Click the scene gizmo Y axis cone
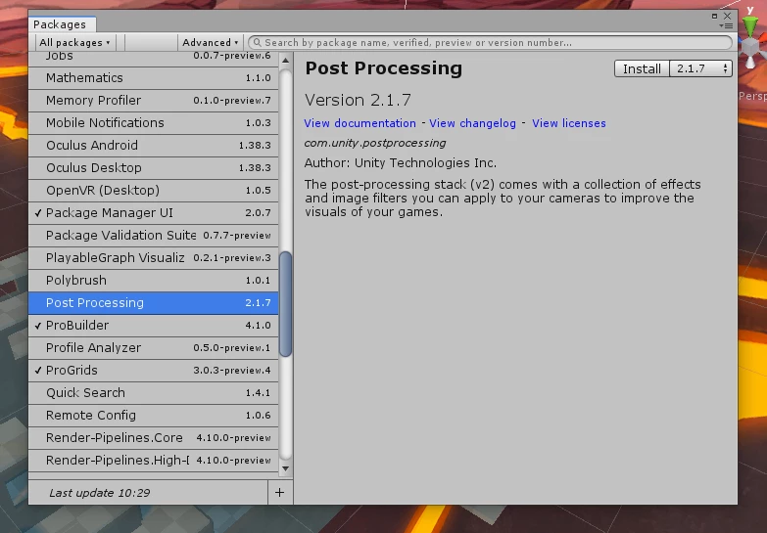Image resolution: width=767 pixels, height=533 pixels. click(x=750, y=26)
